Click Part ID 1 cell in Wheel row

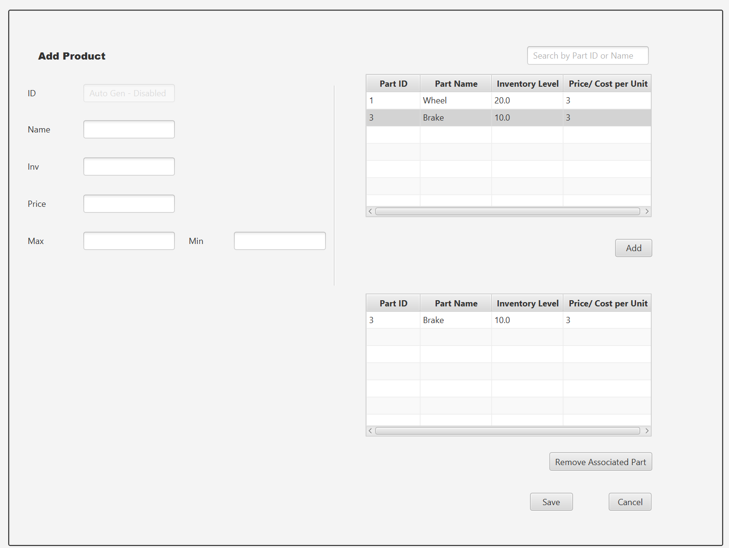point(393,101)
